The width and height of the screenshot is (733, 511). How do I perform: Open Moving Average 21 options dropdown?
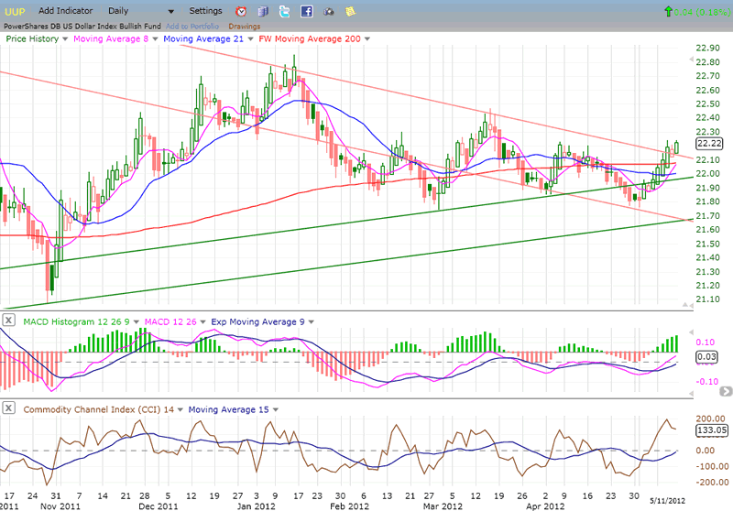pos(252,39)
